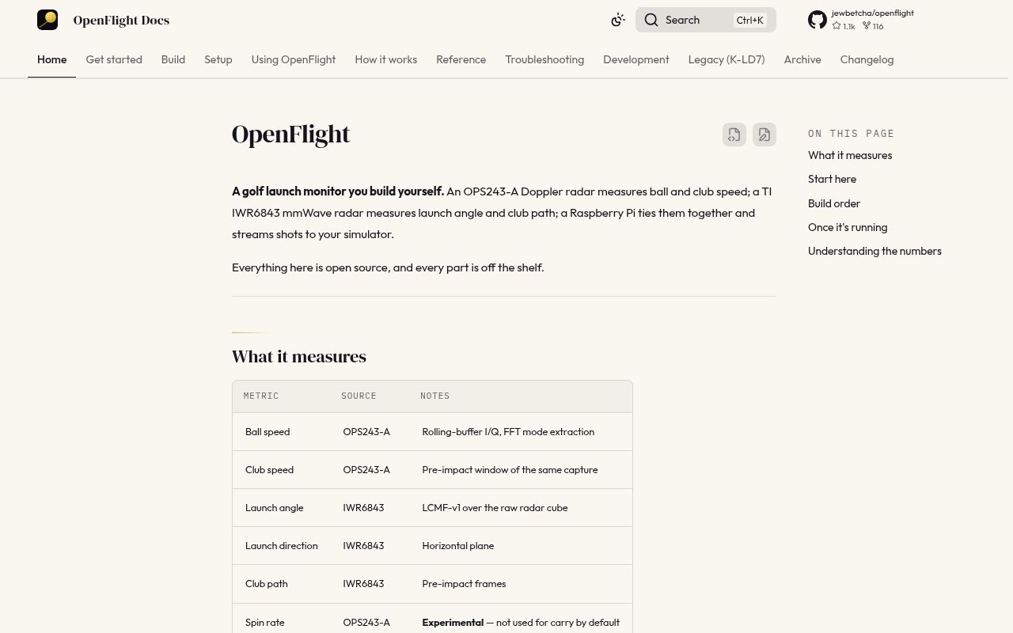Click the edit this page icon
Viewport: 1013px width, 633px height.
click(764, 135)
